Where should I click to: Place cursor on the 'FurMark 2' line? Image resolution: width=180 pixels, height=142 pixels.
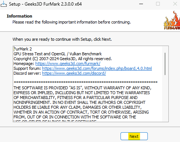23,49
